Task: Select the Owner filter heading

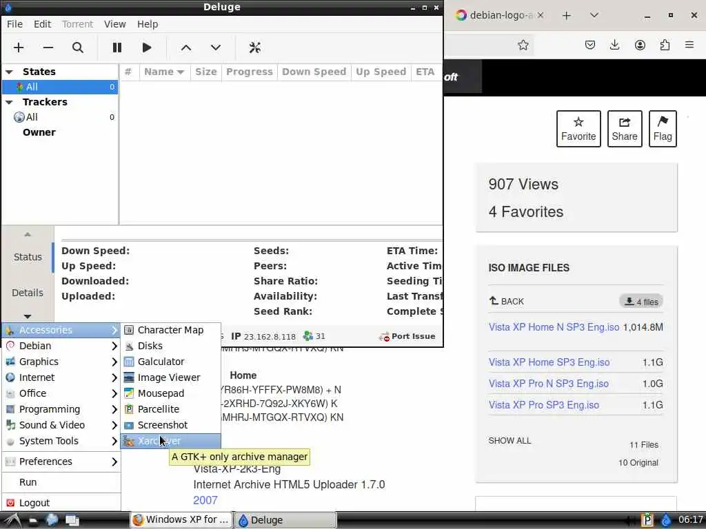Action: 39,132
